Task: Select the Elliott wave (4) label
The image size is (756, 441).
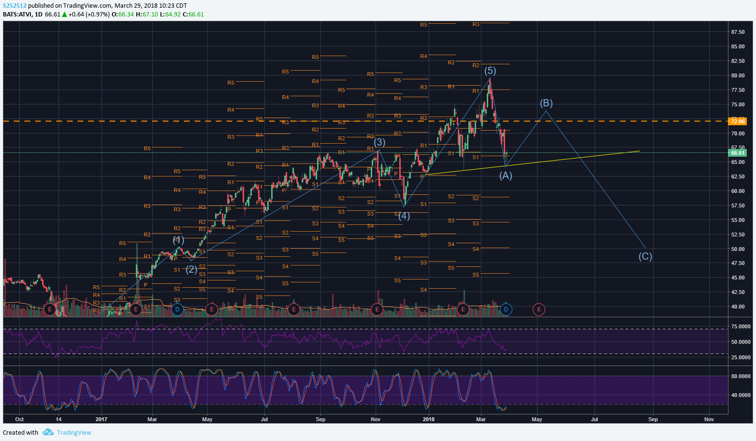Action: click(x=404, y=216)
